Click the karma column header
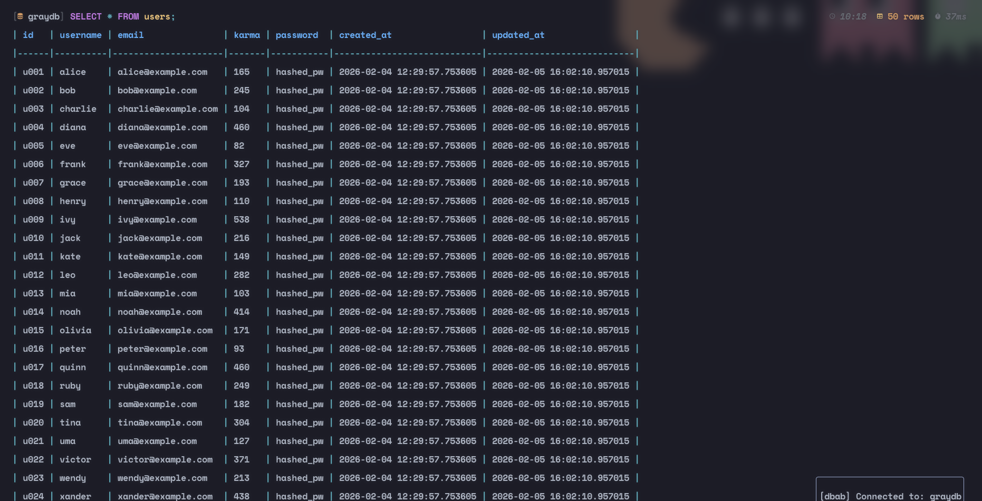982x501 pixels. point(247,35)
